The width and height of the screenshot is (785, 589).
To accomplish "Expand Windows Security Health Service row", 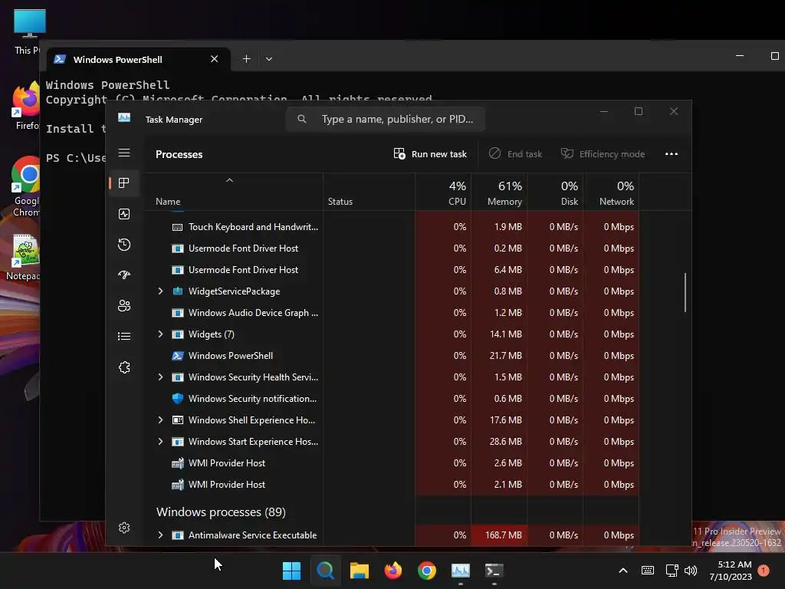I will (x=160, y=377).
